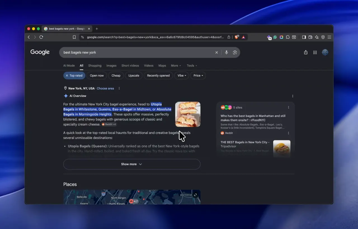Remove the 'Top rated' filter chip
The image size is (358, 229).
coord(74,76)
